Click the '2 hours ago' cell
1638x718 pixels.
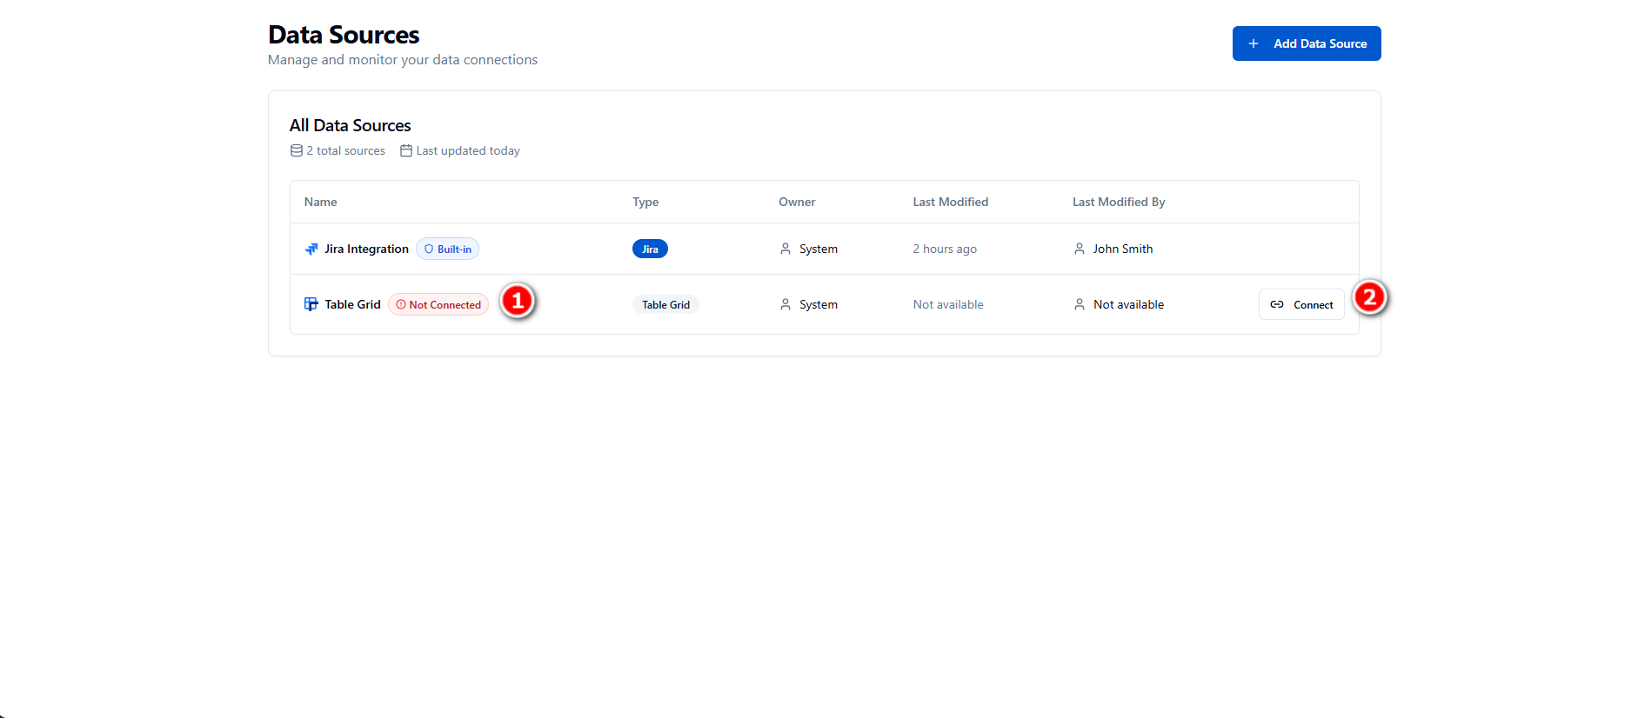tap(945, 249)
